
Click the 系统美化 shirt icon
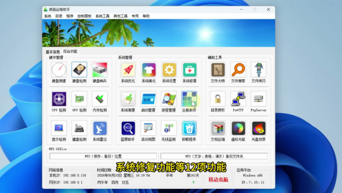click(x=148, y=70)
